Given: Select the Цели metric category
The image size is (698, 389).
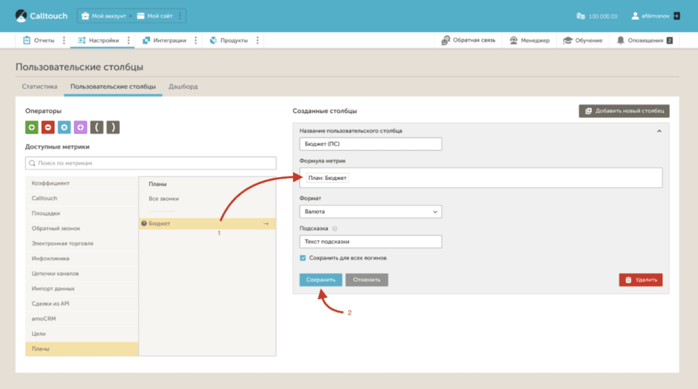Looking at the screenshot, I should point(82,334).
